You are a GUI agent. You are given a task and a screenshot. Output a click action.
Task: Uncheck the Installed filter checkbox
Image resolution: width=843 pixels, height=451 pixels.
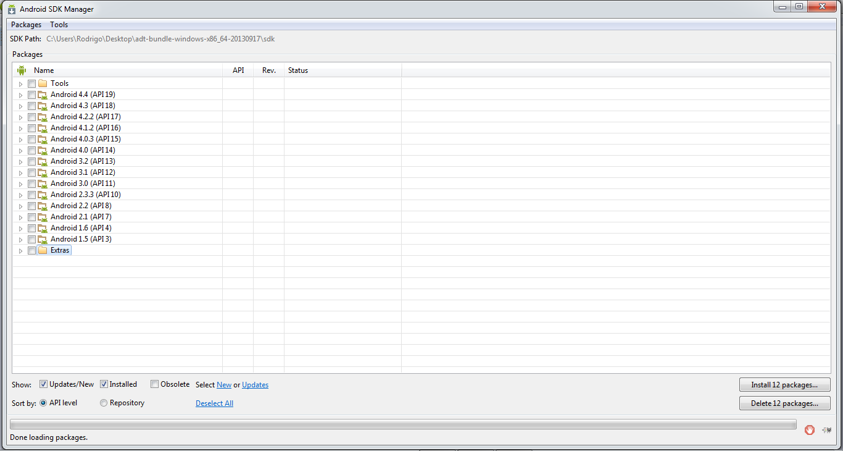pos(104,384)
